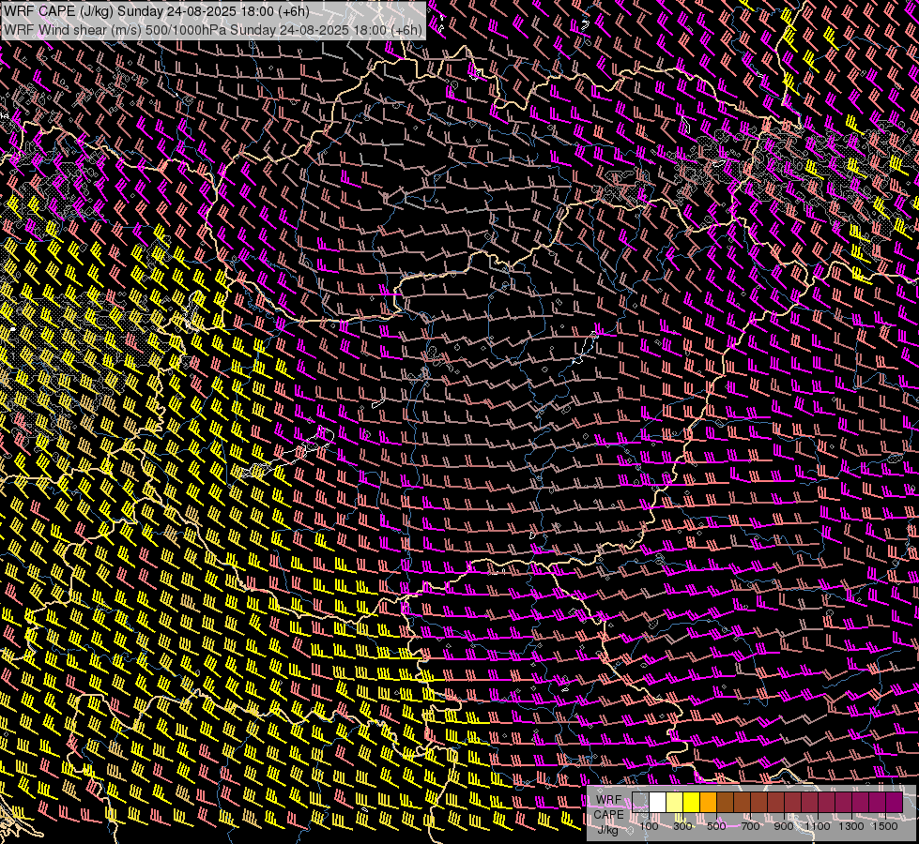
Task: Select the pale yellow 200–300 CAPE swatch
Action: tap(675, 803)
